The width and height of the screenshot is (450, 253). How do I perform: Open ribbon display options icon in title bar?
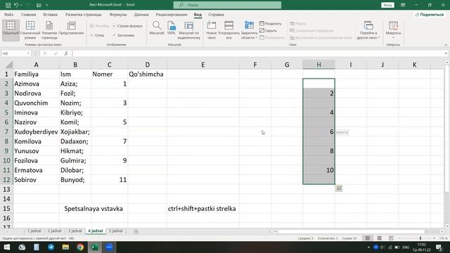tap(403, 5)
